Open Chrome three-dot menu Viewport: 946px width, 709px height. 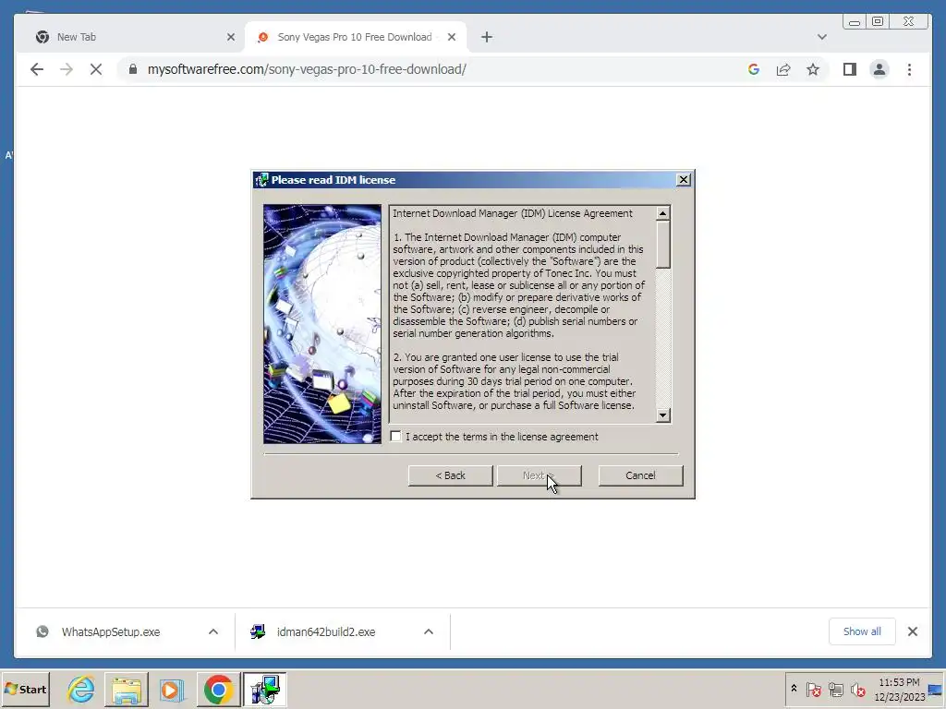[909, 69]
